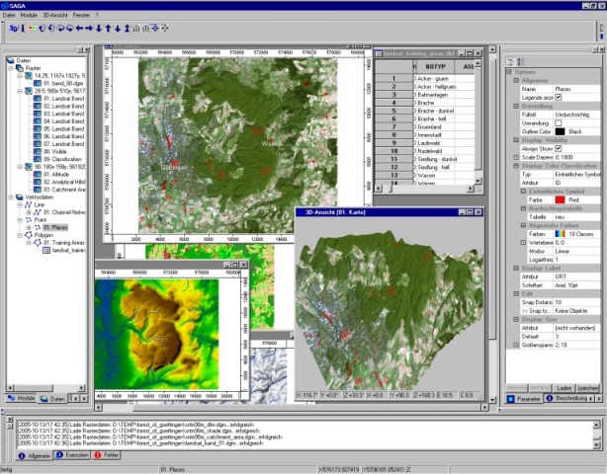Click the 3D view toolbar icon
Image resolution: width=607 pixels, height=474 pixels.
click(14, 29)
